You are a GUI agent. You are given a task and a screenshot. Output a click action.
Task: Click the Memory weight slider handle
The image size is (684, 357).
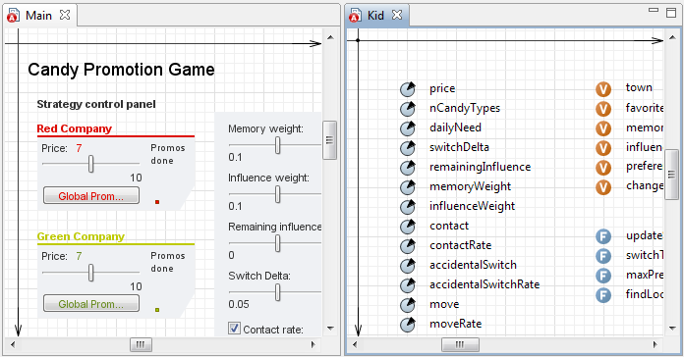click(x=277, y=145)
